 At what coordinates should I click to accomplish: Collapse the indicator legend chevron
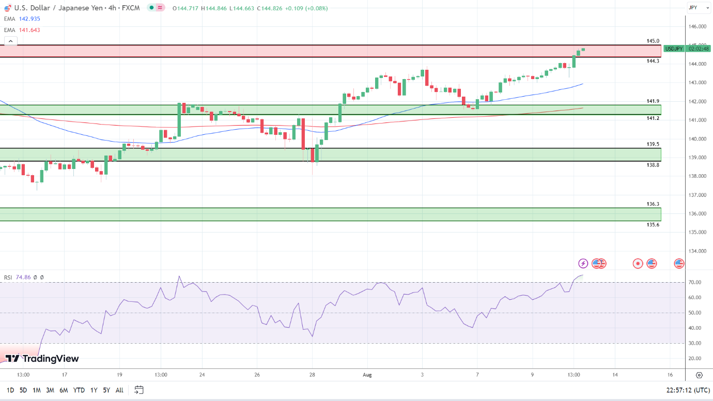11,41
